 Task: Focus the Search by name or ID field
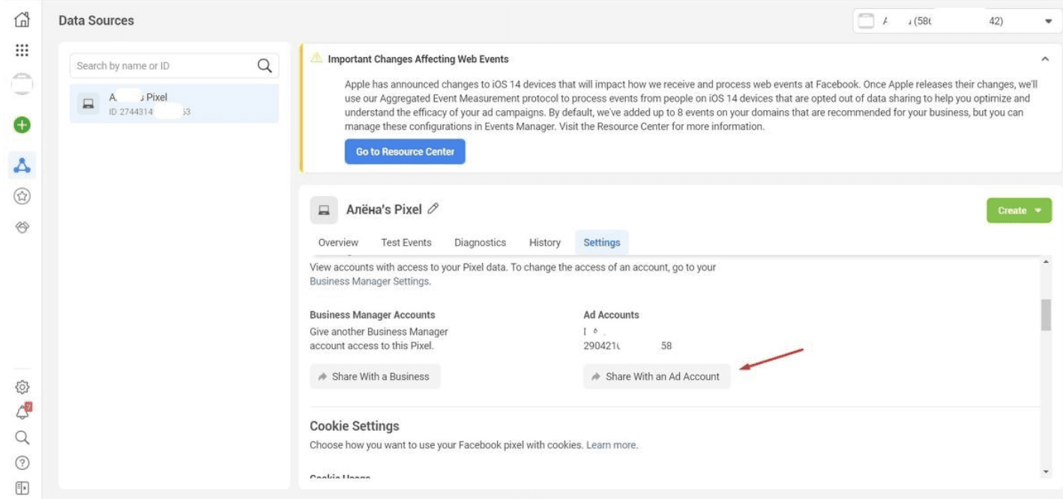coord(174,66)
